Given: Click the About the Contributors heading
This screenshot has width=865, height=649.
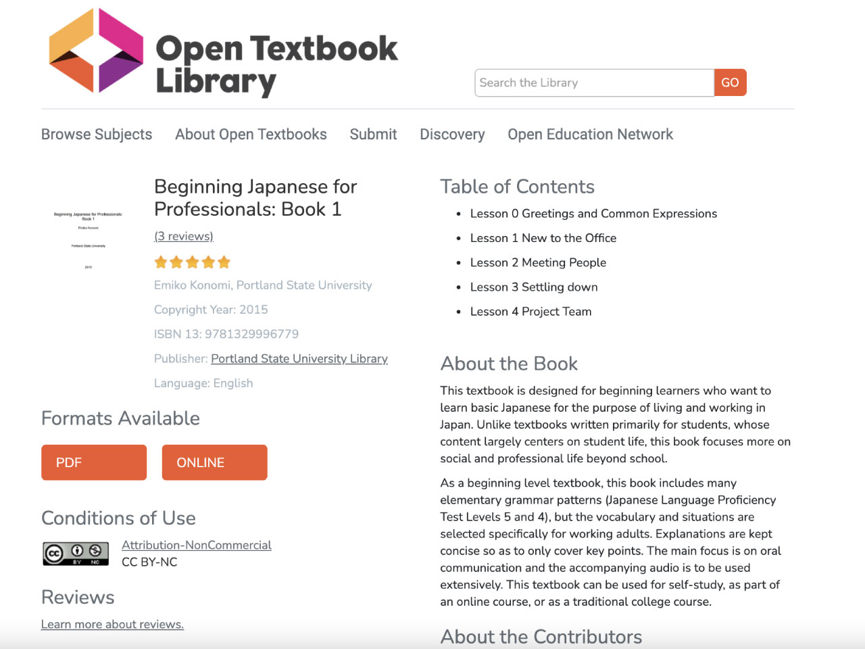Looking at the screenshot, I should (541, 637).
